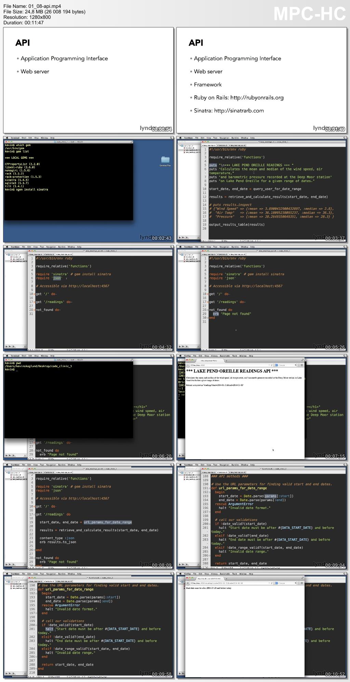Screen dimensions: 350x682
Task: Open the Firefox menu in the 00:10:52 frame
Action: pyautogui.click(x=187, y=574)
